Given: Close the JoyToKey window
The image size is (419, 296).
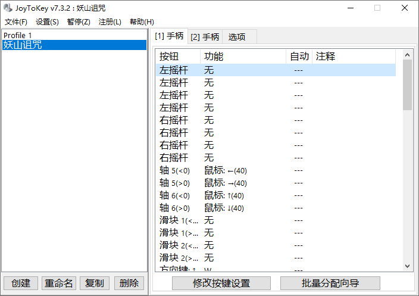Looking at the screenshot, I should pyautogui.click(x=405, y=8).
